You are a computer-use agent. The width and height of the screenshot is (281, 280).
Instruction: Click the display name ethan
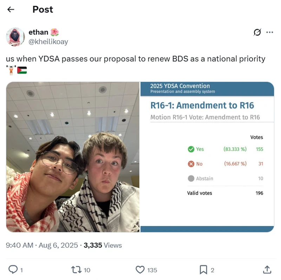tap(38, 32)
